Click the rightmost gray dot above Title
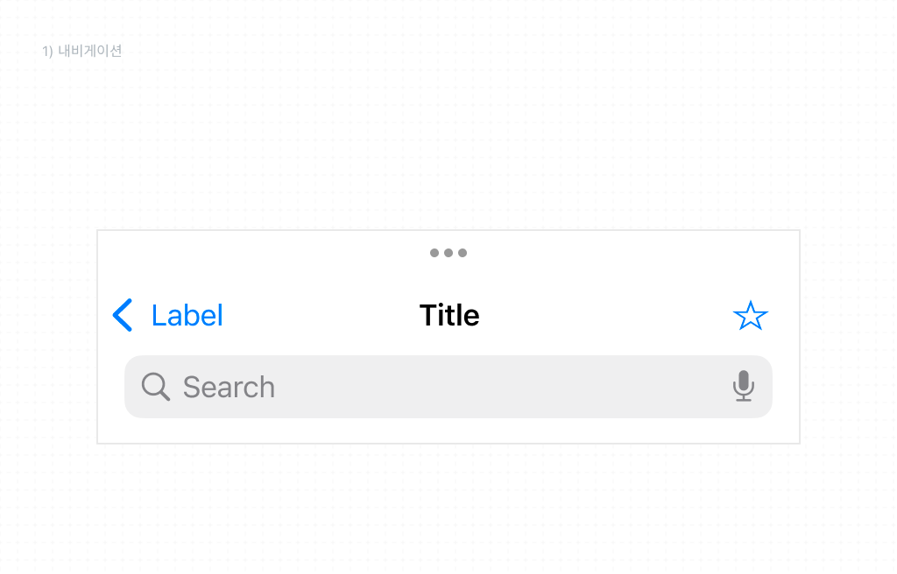This screenshot has width=897, height=574. 463,253
